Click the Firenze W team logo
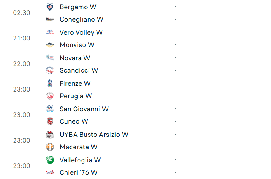 (x=50, y=83)
